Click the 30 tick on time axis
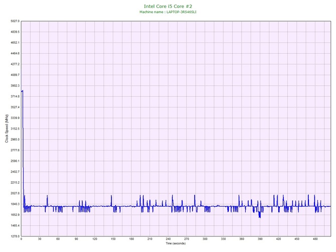 pos(40,239)
